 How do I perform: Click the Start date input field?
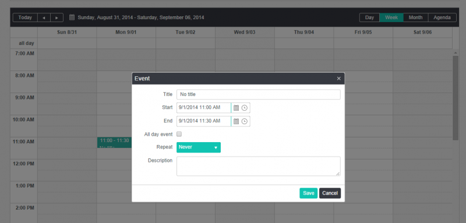click(203, 108)
